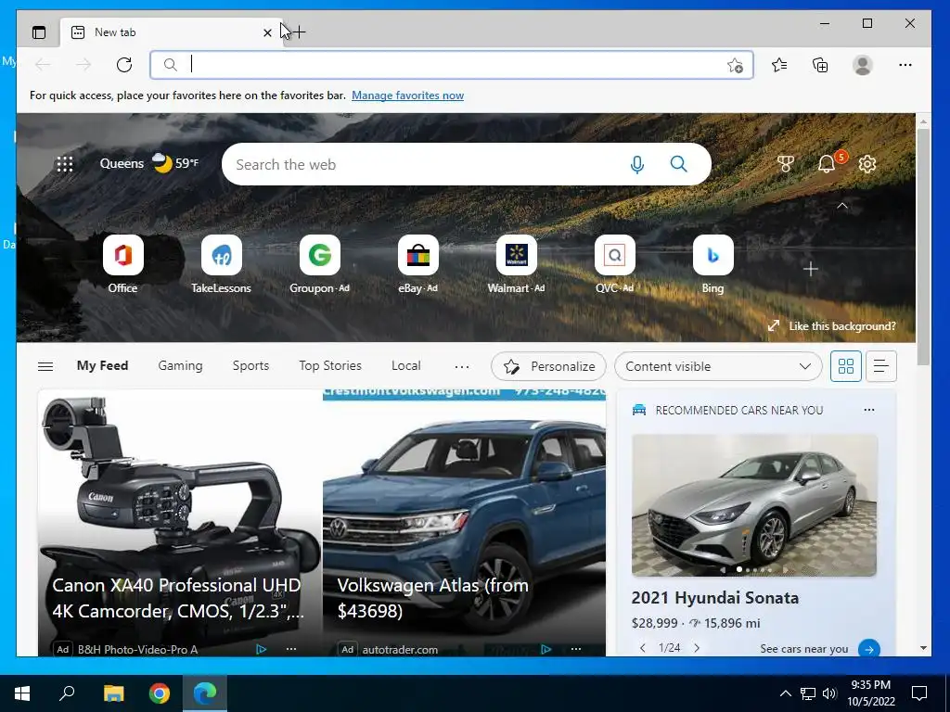Open the QVC quick link
The width and height of the screenshot is (950, 712).
(x=615, y=264)
